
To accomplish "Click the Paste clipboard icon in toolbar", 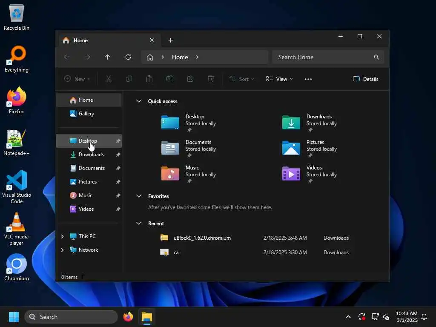I will pos(149,79).
